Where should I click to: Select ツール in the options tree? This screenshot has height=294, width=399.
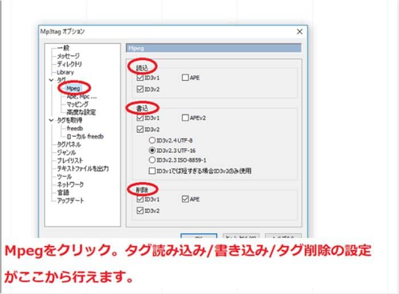[x=64, y=177]
